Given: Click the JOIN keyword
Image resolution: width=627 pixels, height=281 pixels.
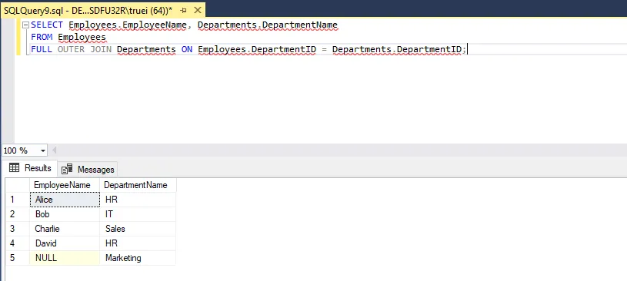Looking at the screenshot, I should click(101, 49).
